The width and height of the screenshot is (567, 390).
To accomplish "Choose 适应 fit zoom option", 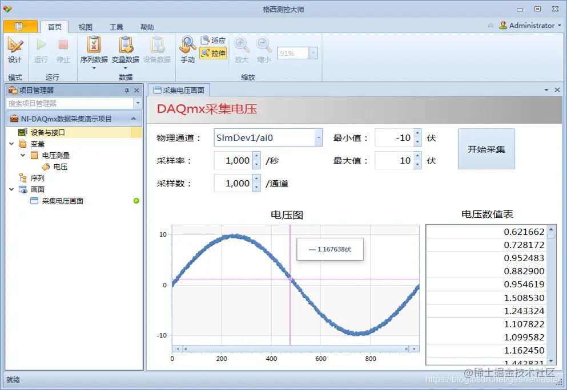I will pos(214,40).
